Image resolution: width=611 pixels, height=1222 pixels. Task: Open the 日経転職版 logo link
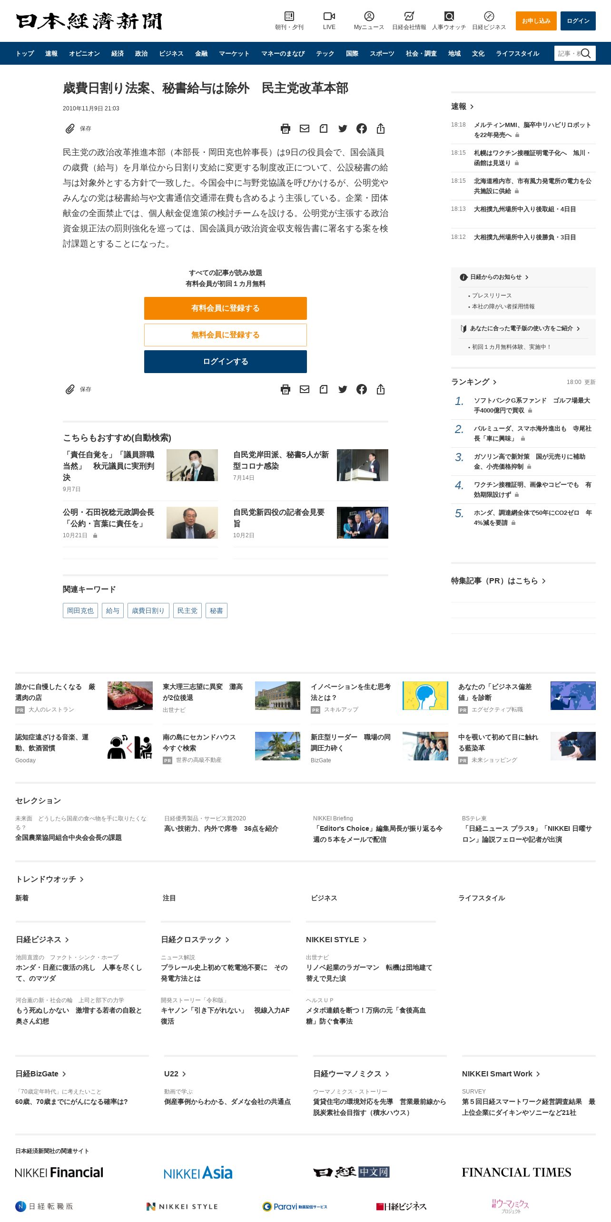tap(44, 1206)
